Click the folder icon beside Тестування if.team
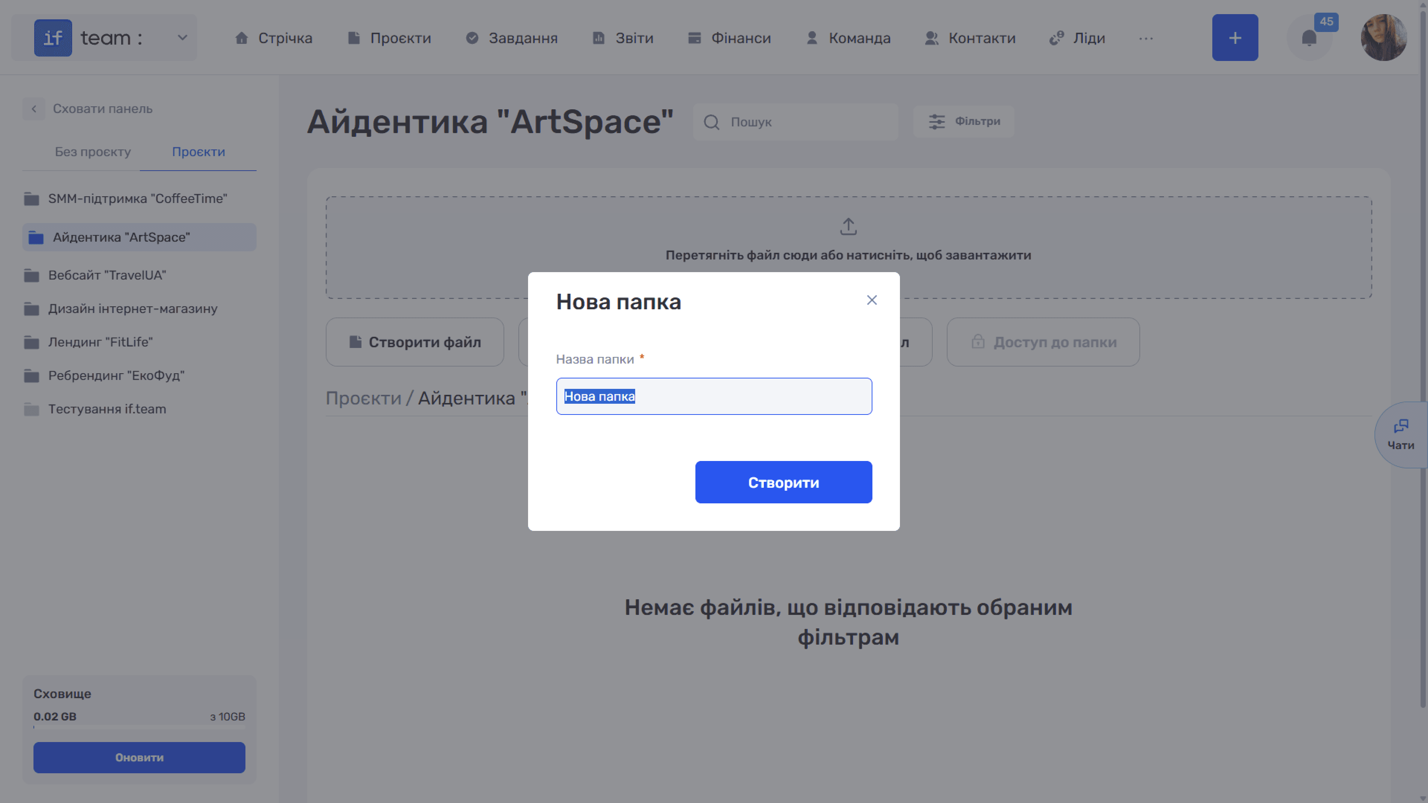Screen dimensions: 1428x803 click(32, 410)
